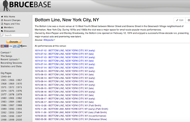Click the person icon beside Members
This screenshot has height=122, width=190.
point(2,28)
